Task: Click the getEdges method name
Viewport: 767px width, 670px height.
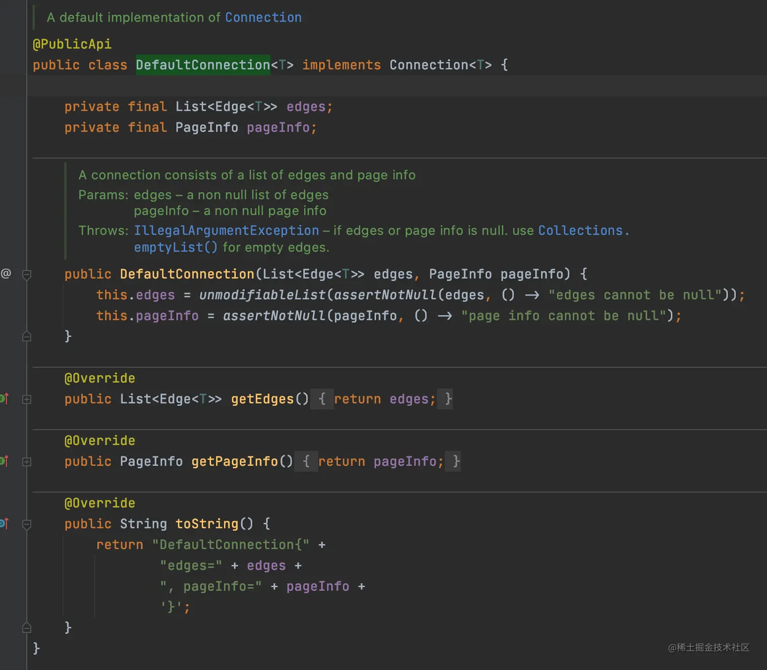Action: point(262,399)
